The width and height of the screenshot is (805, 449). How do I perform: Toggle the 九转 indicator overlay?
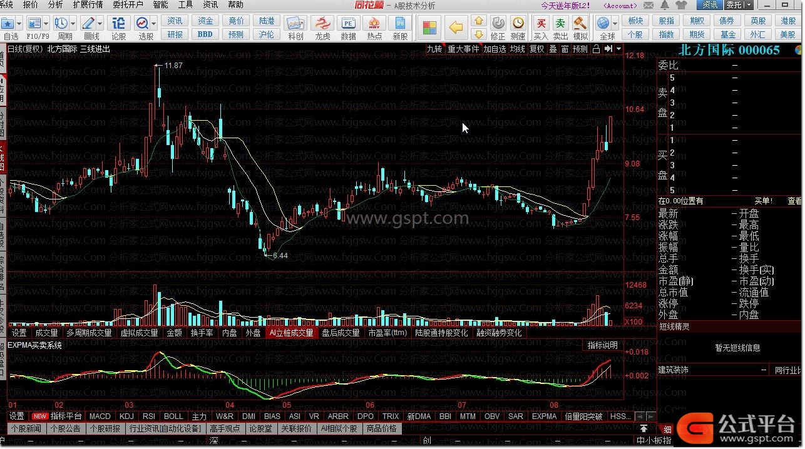pyautogui.click(x=434, y=49)
